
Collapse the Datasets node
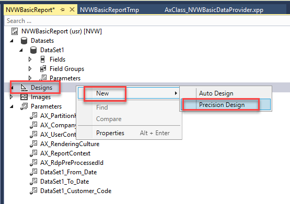point(11,41)
